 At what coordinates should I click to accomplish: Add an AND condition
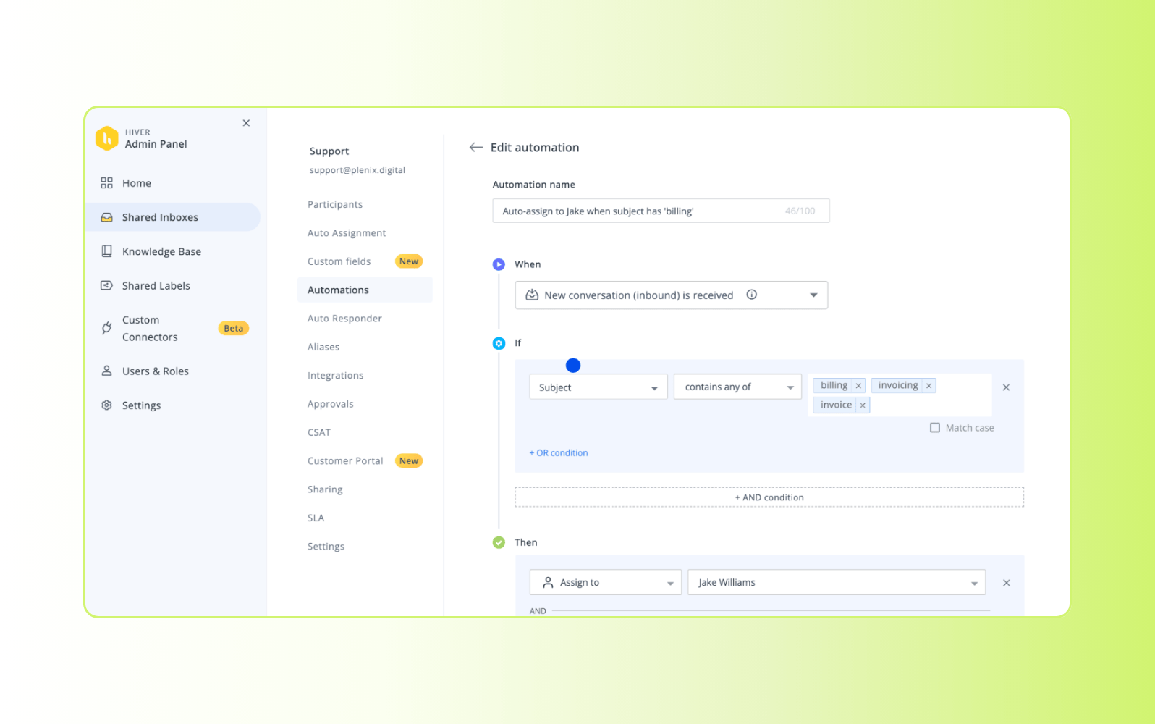click(x=769, y=497)
